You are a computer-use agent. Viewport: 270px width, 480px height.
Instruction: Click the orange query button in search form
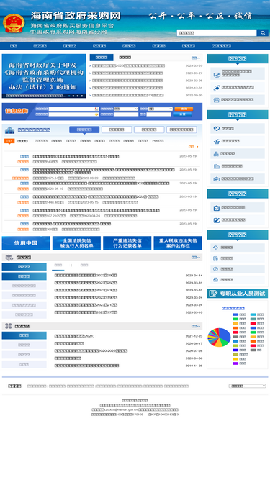pyautogui.click(x=184, y=109)
